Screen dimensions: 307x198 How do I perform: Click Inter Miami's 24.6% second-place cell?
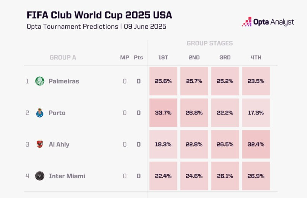(x=194, y=176)
